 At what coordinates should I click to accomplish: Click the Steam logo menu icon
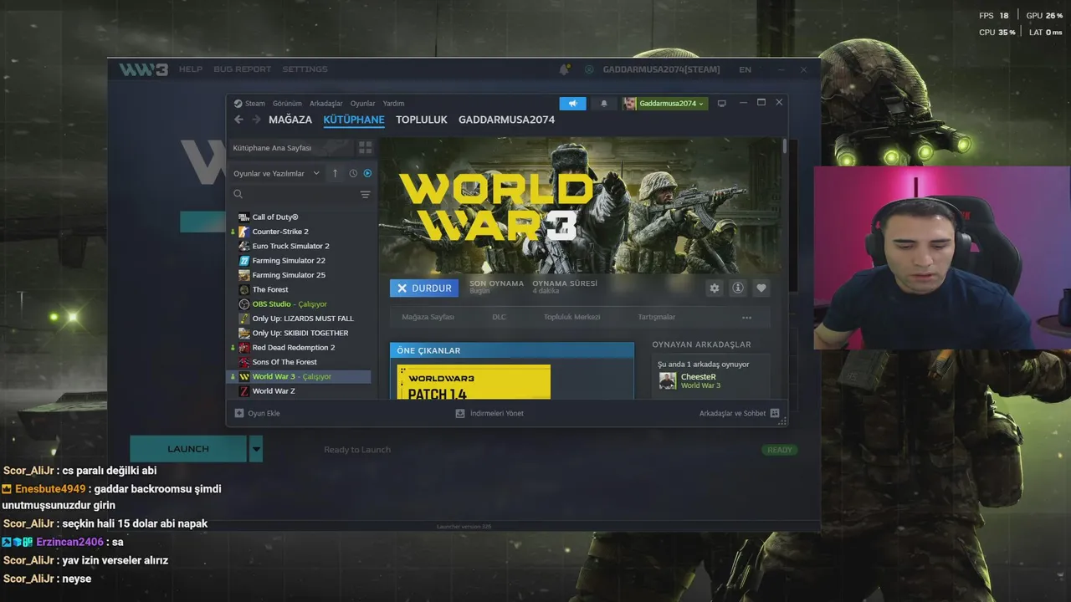[238, 104]
